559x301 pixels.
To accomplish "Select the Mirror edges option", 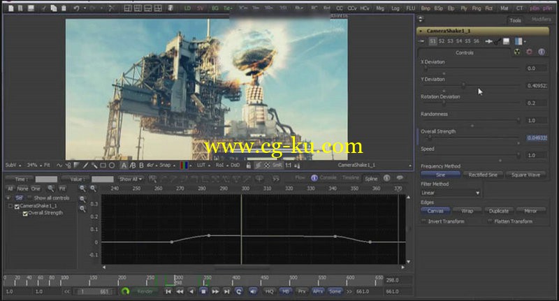I will click(x=530, y=211).
